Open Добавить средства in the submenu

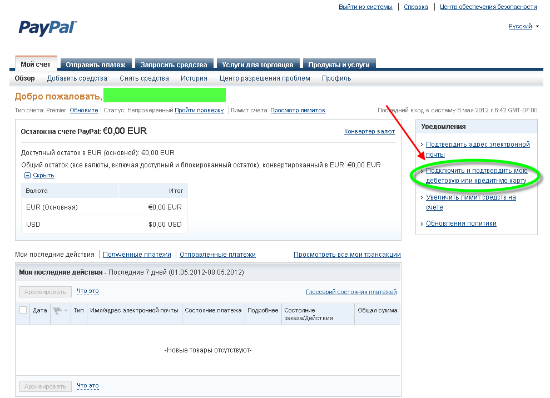tap(77, 78)
